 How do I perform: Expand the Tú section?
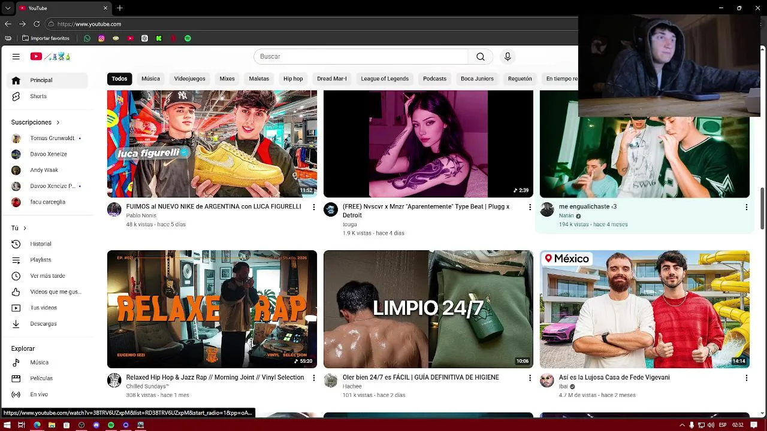pyautogui.click(x=19, y=228)
